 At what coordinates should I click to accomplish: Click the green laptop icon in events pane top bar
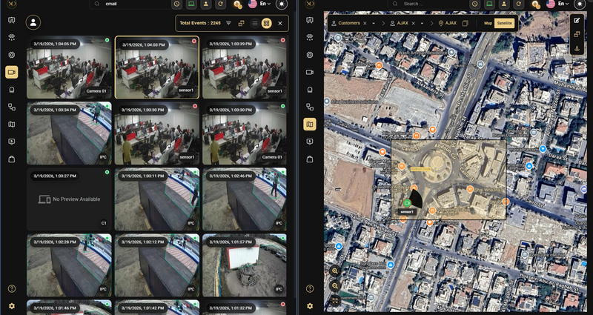pyautogui.click(x=191, y=4)
